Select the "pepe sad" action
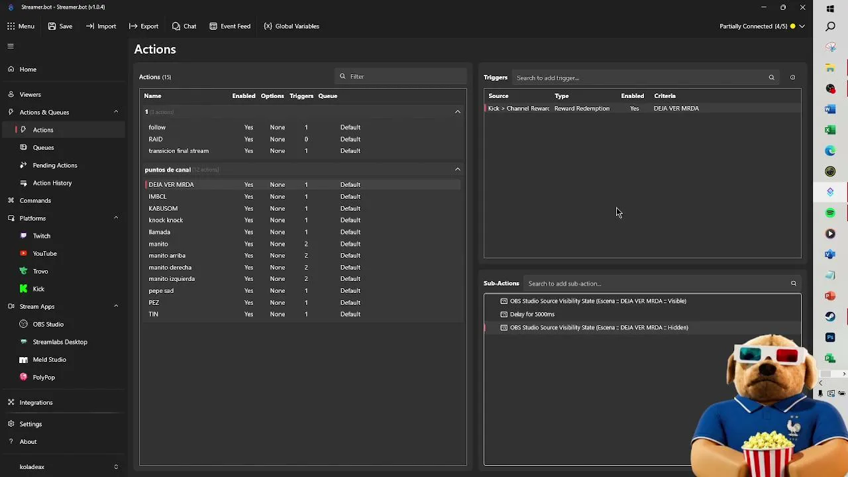The height and width of the screenshot is (477, 848). click(302, 291)
